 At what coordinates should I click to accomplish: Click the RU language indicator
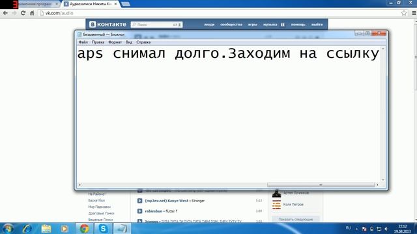point(348,228)
